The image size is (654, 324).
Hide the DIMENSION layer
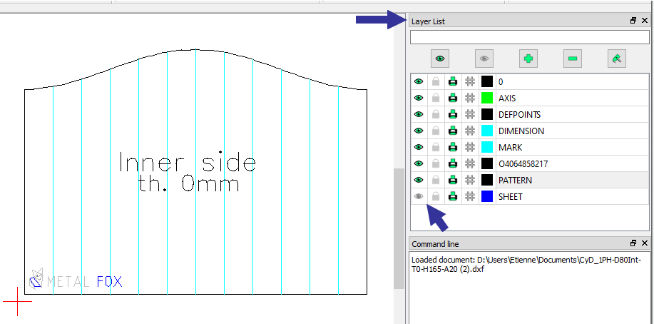(419, 131)
